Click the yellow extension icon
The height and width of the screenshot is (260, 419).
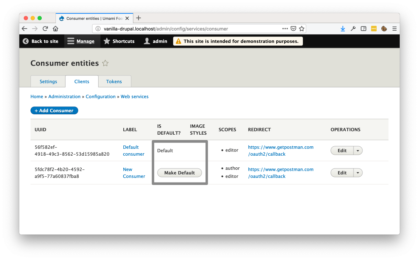[374, 29]
